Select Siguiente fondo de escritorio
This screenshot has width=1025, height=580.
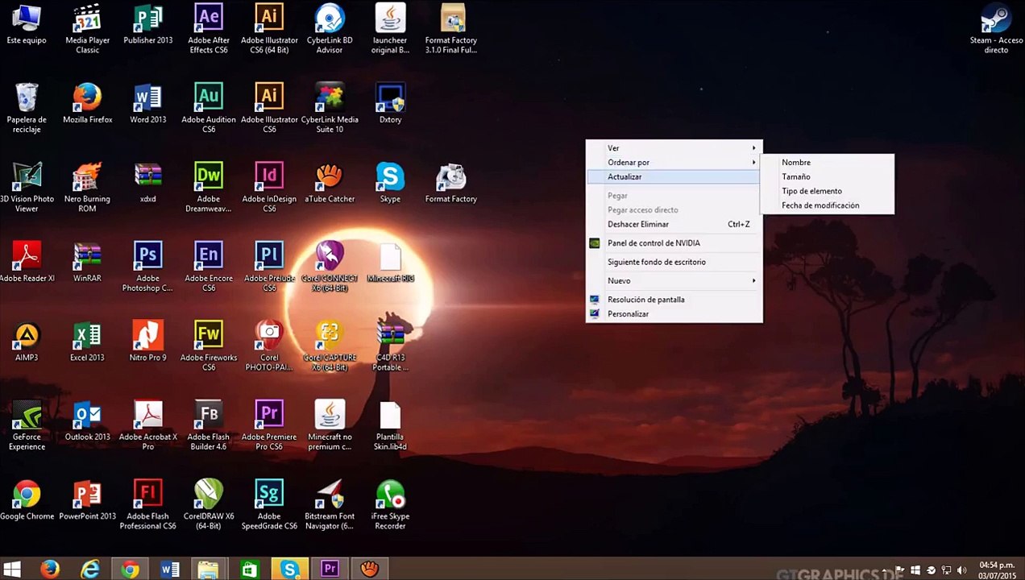[x=674, y=263]
